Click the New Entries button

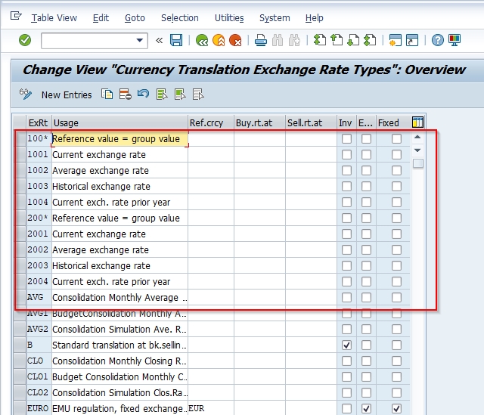pyautogui.click(x=67, y=94)
